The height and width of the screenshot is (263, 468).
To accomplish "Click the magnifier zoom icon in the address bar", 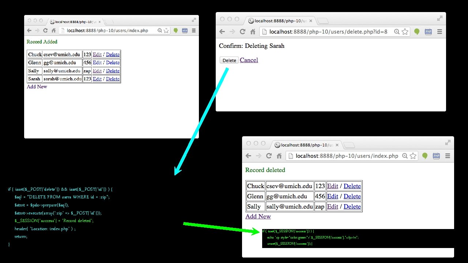I will pyautogui.click(x=397, y=32).
